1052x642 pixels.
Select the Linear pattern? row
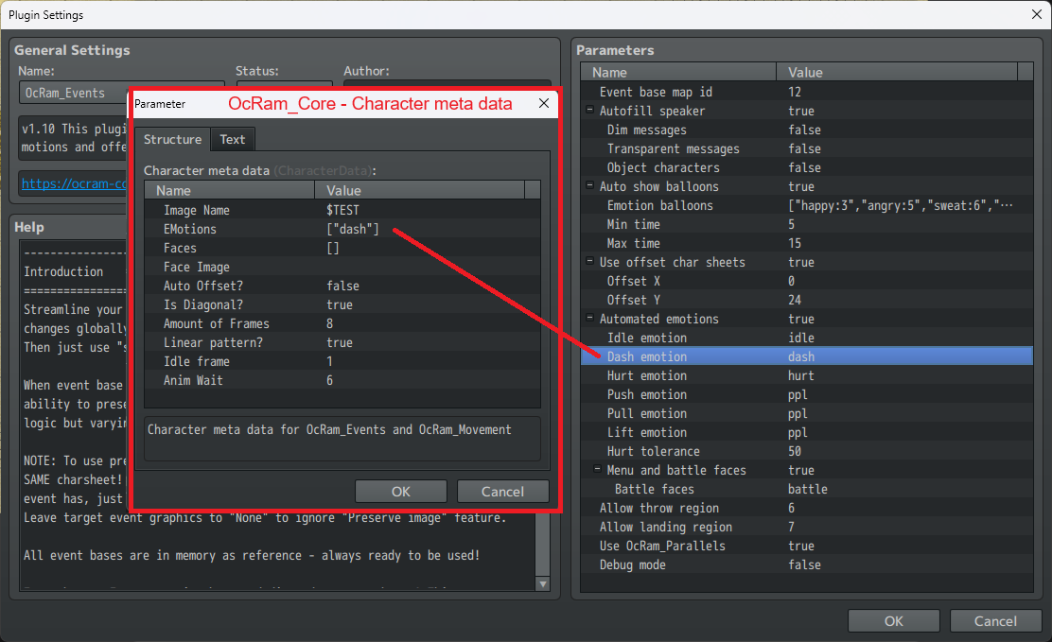click(342, 342)
